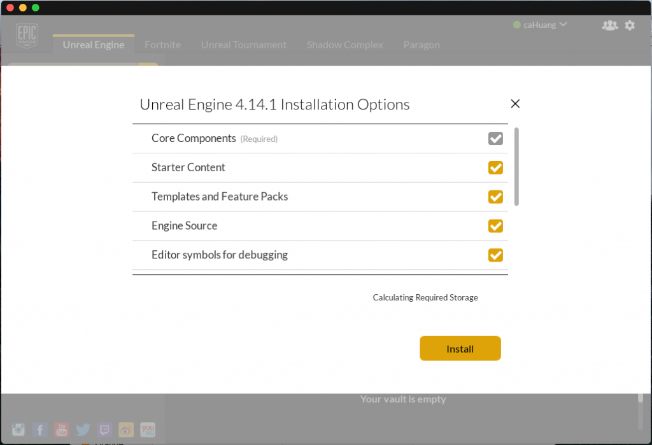Image resolution: width=652 pixels, height=445 pixels.
Task: Open the Twitter social icon
Action: click(83, 429)
